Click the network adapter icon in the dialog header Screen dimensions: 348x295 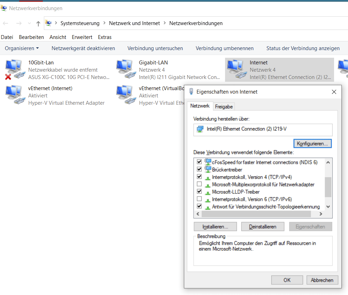(190, 92)
